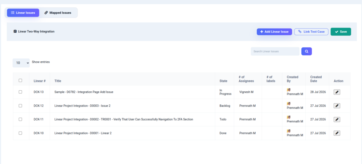Click the edit pencil icon for DCK-11

point(337,120)
